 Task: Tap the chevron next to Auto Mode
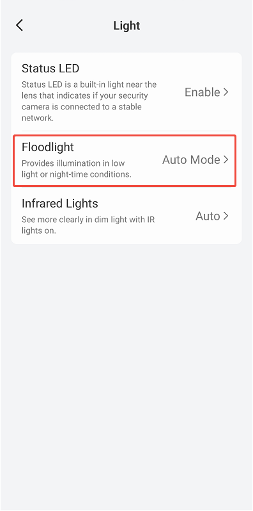(226, 159)
